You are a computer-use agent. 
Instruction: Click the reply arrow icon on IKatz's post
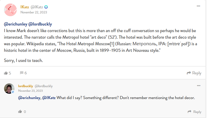tap(189, 73)
